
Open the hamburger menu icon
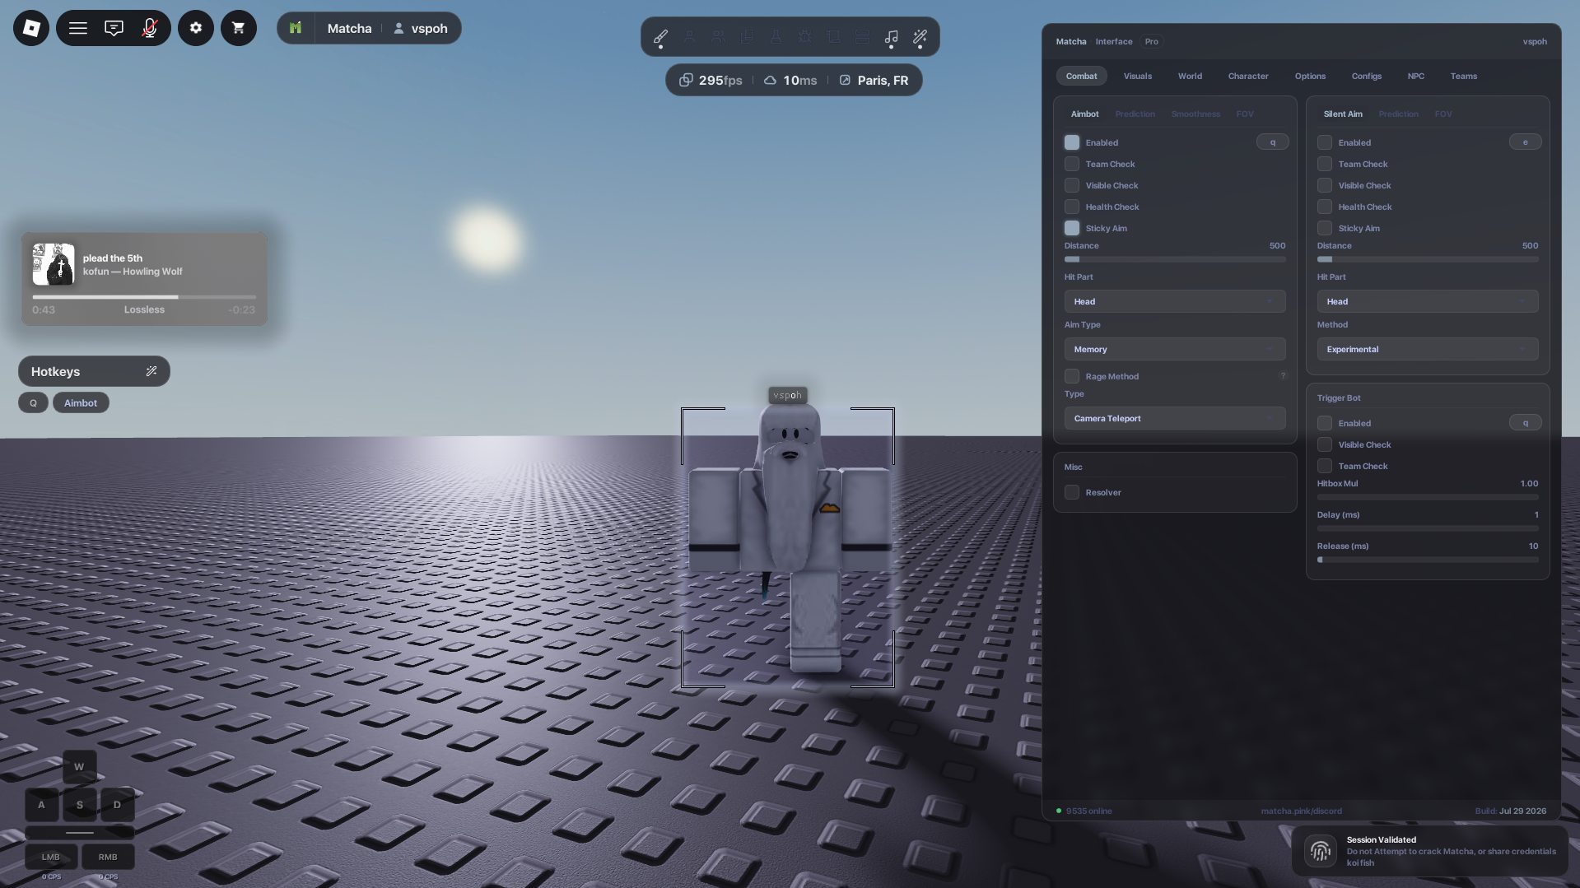click(x=78, y=28)
